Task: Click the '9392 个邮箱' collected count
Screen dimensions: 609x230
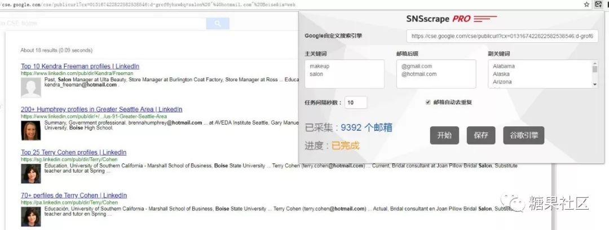Action: (367, 127)
